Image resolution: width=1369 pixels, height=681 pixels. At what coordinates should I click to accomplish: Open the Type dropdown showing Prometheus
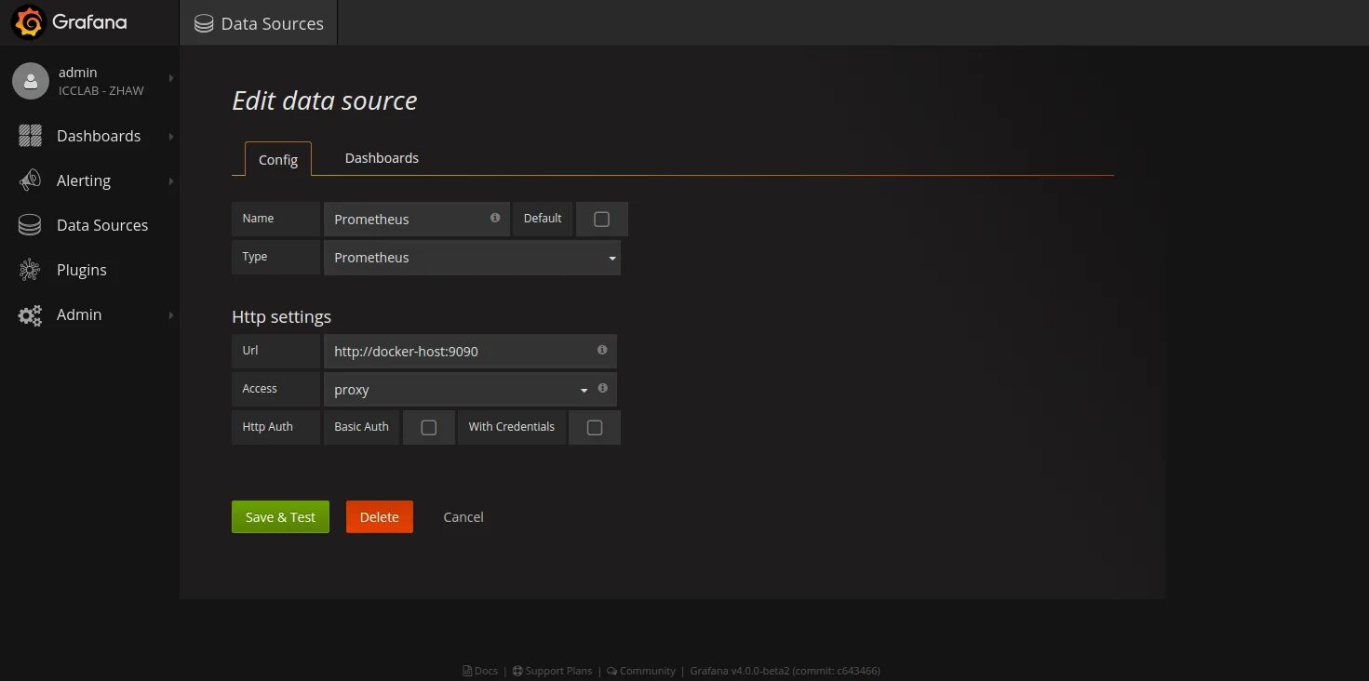pos(472,258)
